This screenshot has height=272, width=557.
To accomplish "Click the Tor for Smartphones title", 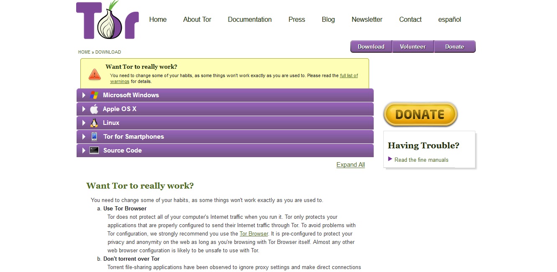I will 133,137.
